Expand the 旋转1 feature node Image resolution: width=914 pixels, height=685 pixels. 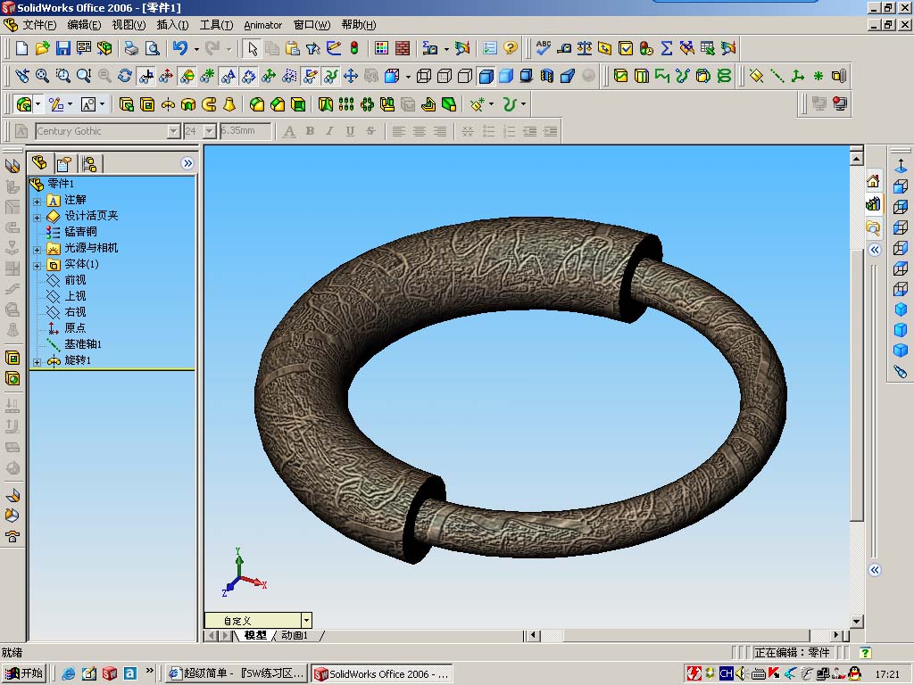[37, 362]
